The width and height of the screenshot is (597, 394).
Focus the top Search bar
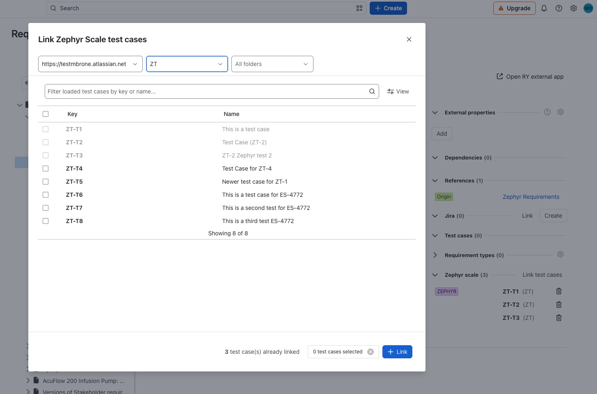[206, 8]
